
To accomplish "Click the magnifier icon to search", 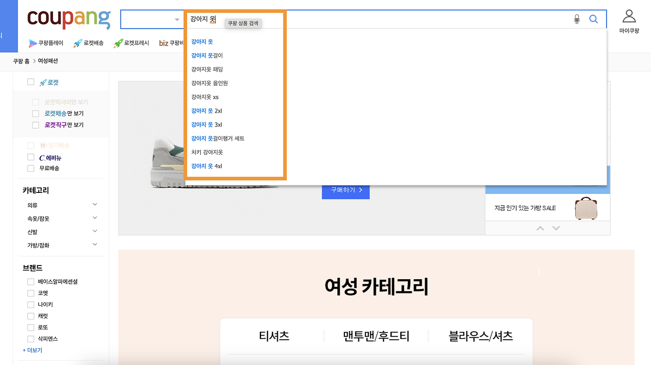I will tap(593, 19).
